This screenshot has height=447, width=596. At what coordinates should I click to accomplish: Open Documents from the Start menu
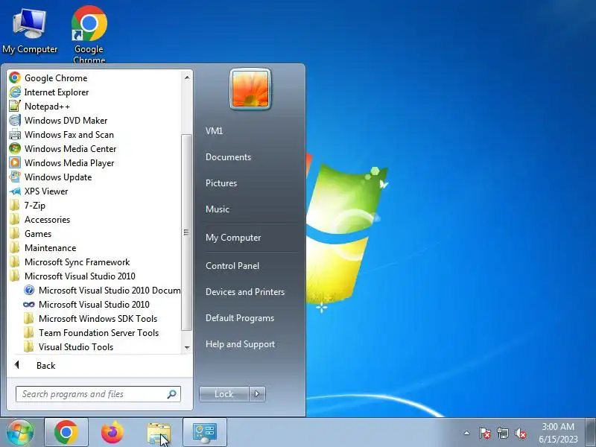coord(229,157)
